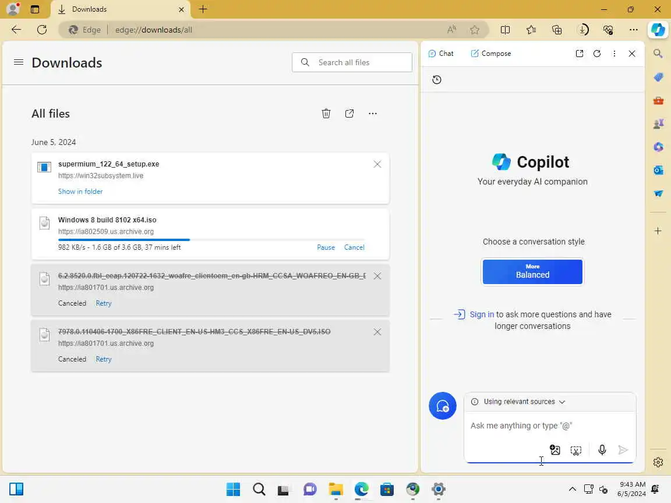The height and width of the screenshot is (503, 671).
Task: Click the browser Back arrow
Action: tap(16, 30)
